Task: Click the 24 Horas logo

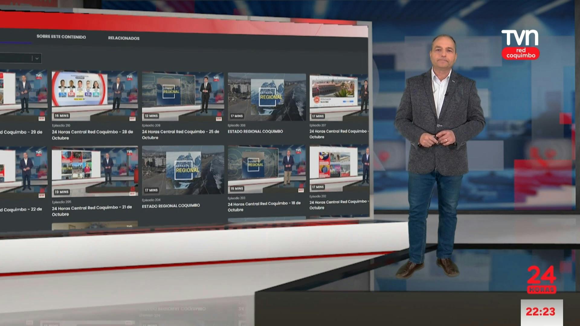Action: pyautogui.click(x=541, y=280)
